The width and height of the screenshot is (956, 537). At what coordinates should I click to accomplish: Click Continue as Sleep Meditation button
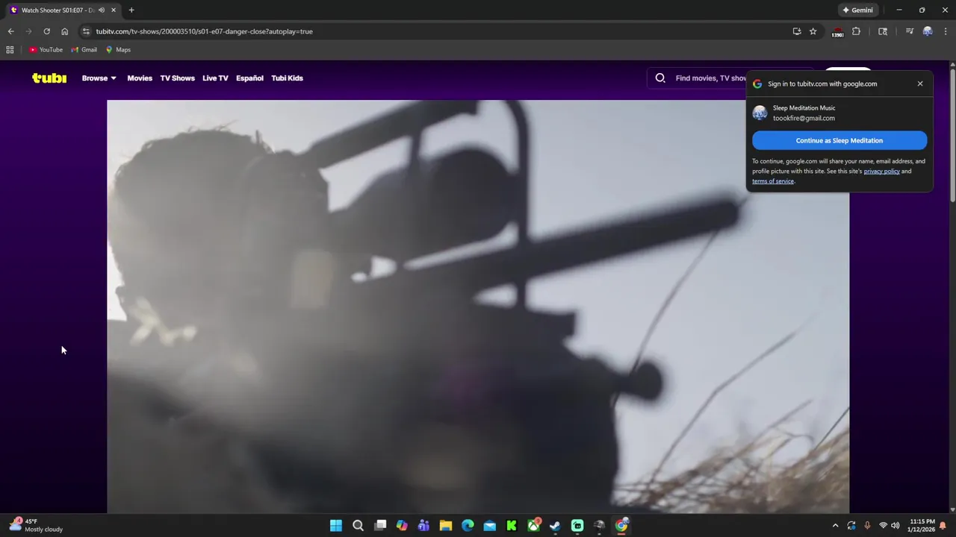click(x=839, y=140)
